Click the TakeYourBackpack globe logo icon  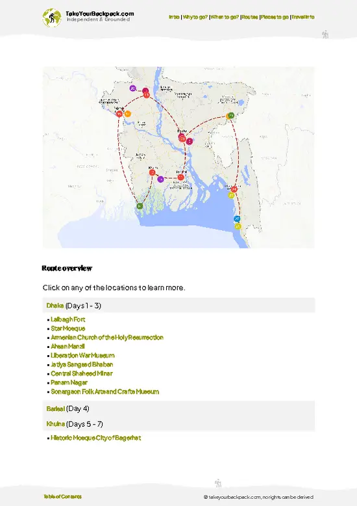pos(51,18)
